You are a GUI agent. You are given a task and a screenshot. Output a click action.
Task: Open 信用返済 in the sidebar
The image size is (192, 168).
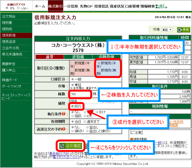click(x=9, y=42)
